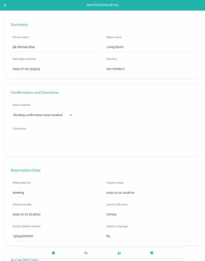This screenshot has width=205, height=261.
Task: Click the Summary section heading
Action: tap(19, 25)
